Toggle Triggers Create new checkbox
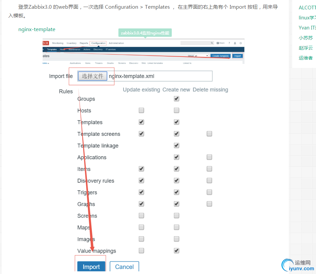 (x=176, y=192)
